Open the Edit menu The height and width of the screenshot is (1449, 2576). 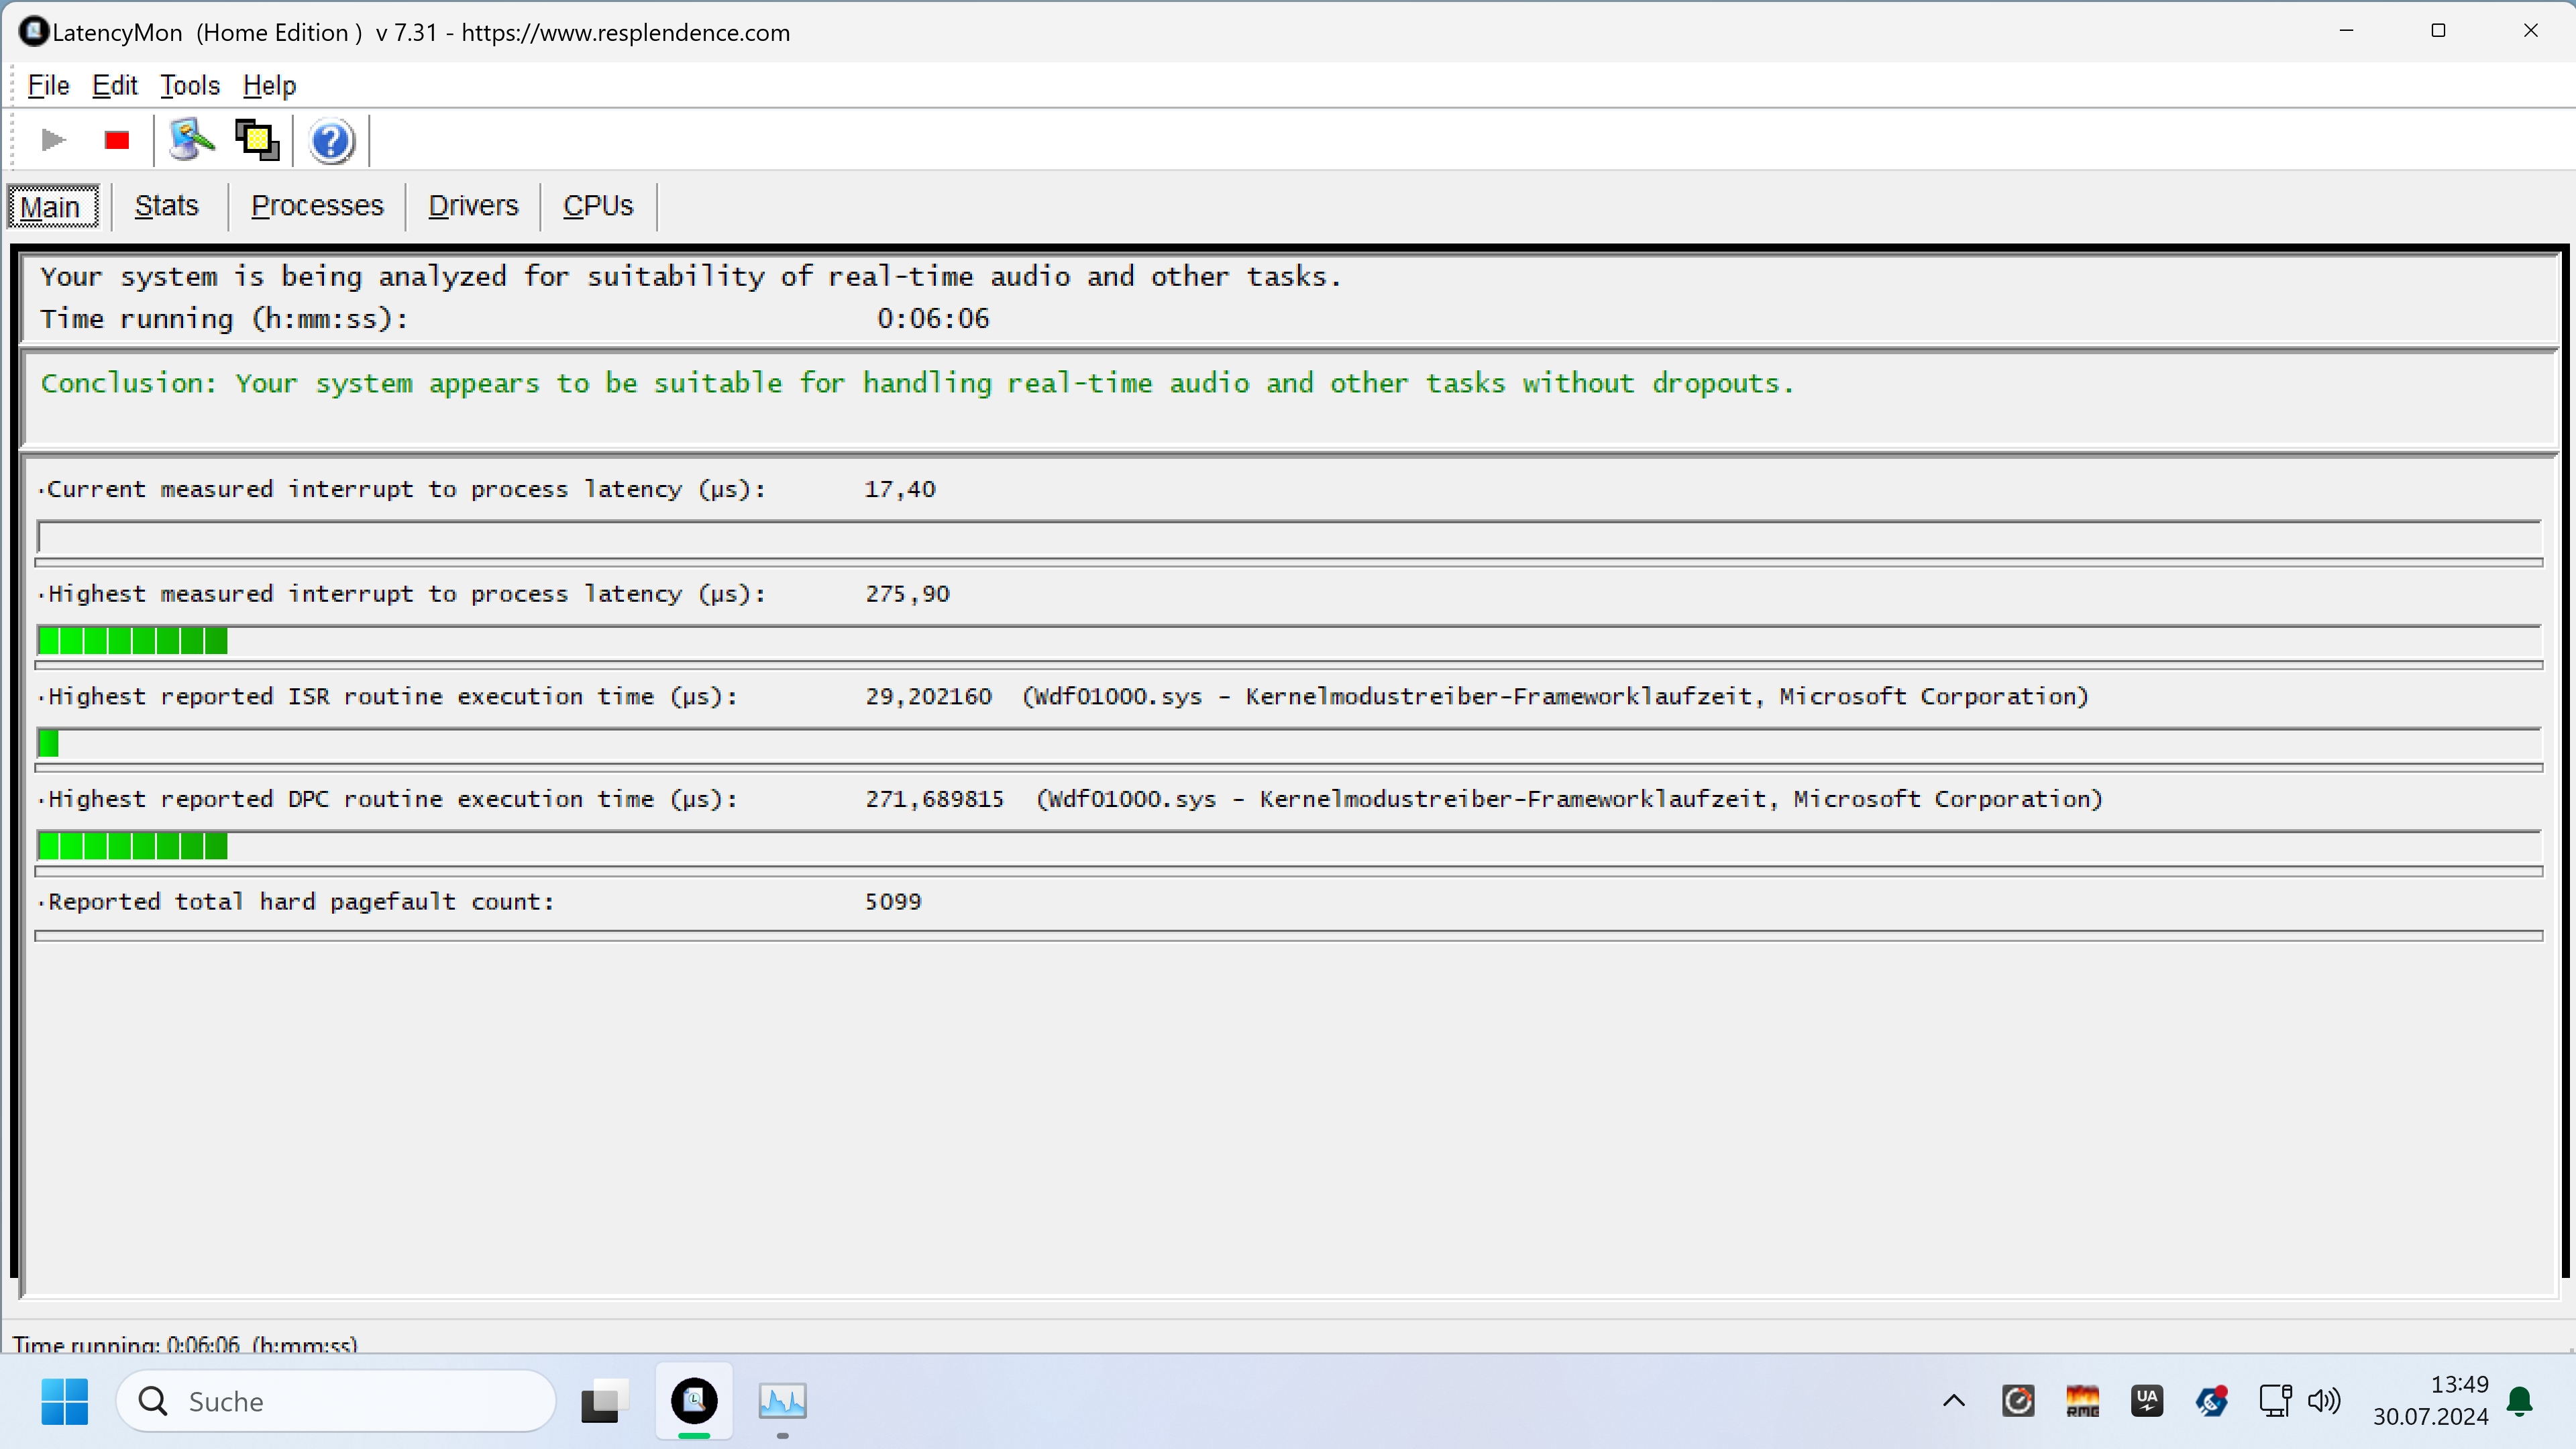click(115, 86)
